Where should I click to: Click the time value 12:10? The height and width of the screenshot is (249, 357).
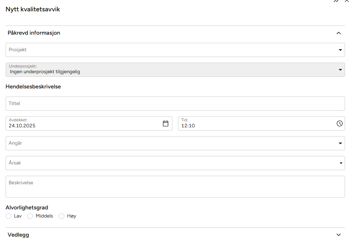(x=188, y=126)
